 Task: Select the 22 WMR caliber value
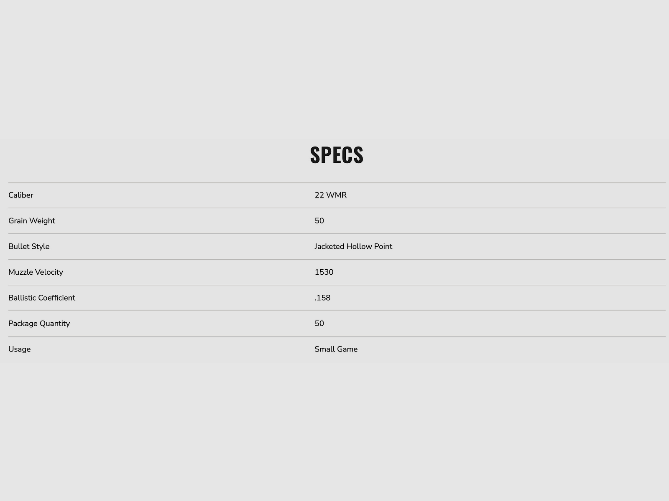pyautogui.click(x=330, y=195)
